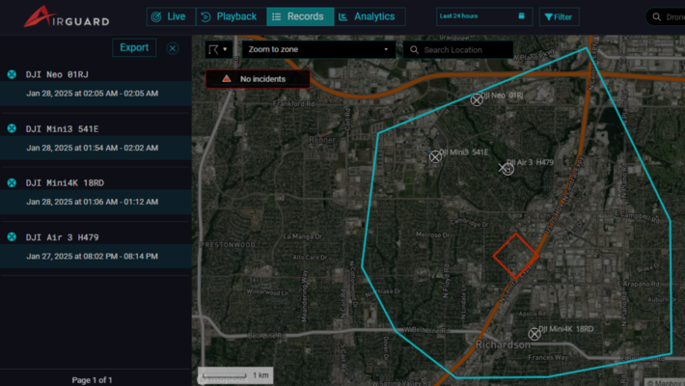This screenshot has height=386, width=685.
Task: Click the drone search magnifier icon
Action: click(x=657, y=17)
